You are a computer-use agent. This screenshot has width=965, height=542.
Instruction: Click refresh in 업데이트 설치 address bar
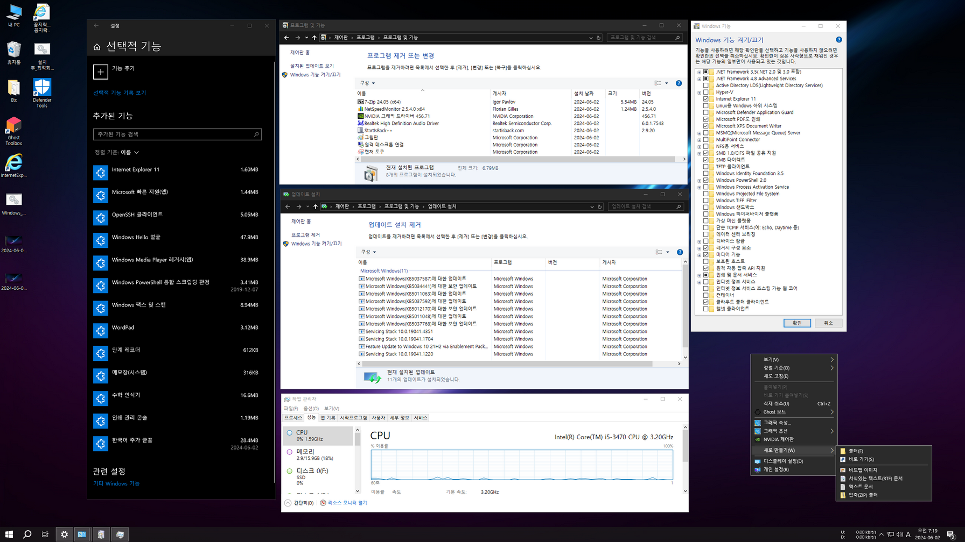[x=600, y=206]
